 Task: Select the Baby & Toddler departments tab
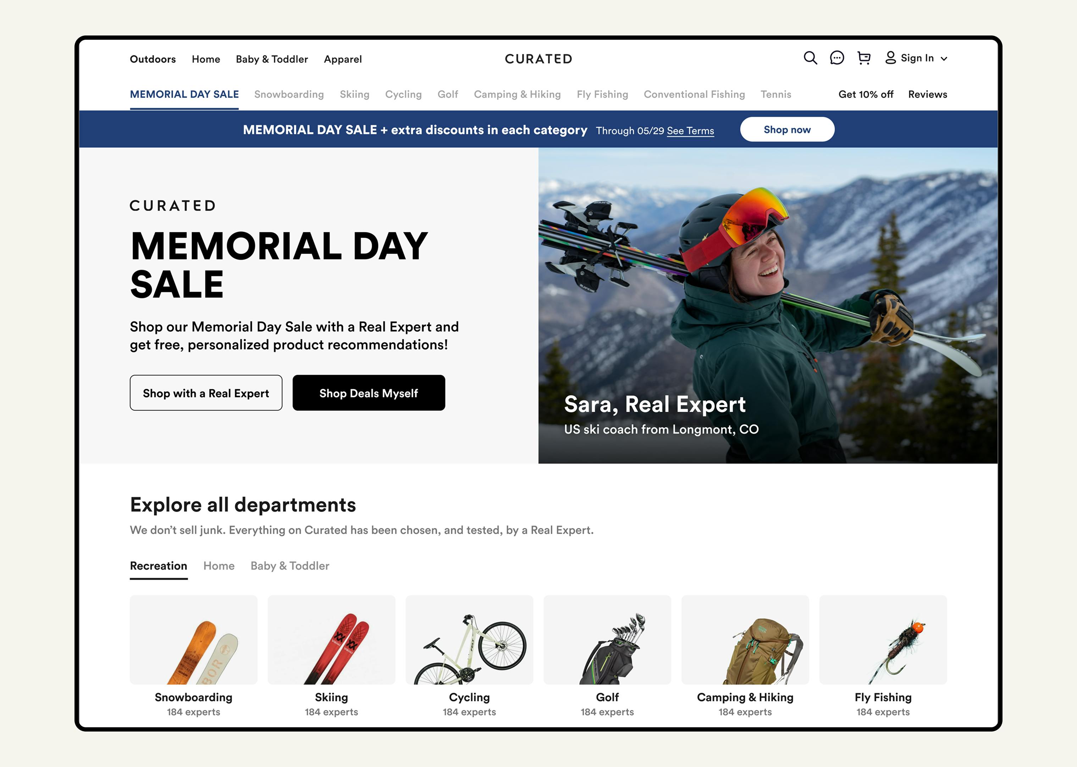290,566
